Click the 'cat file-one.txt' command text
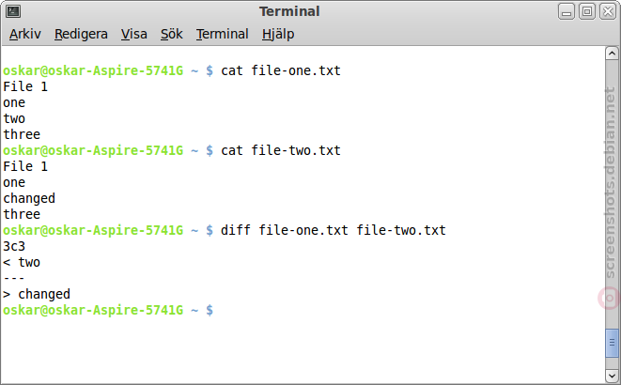The height and width of the screenshot is (385, 621). pos(280,70)
